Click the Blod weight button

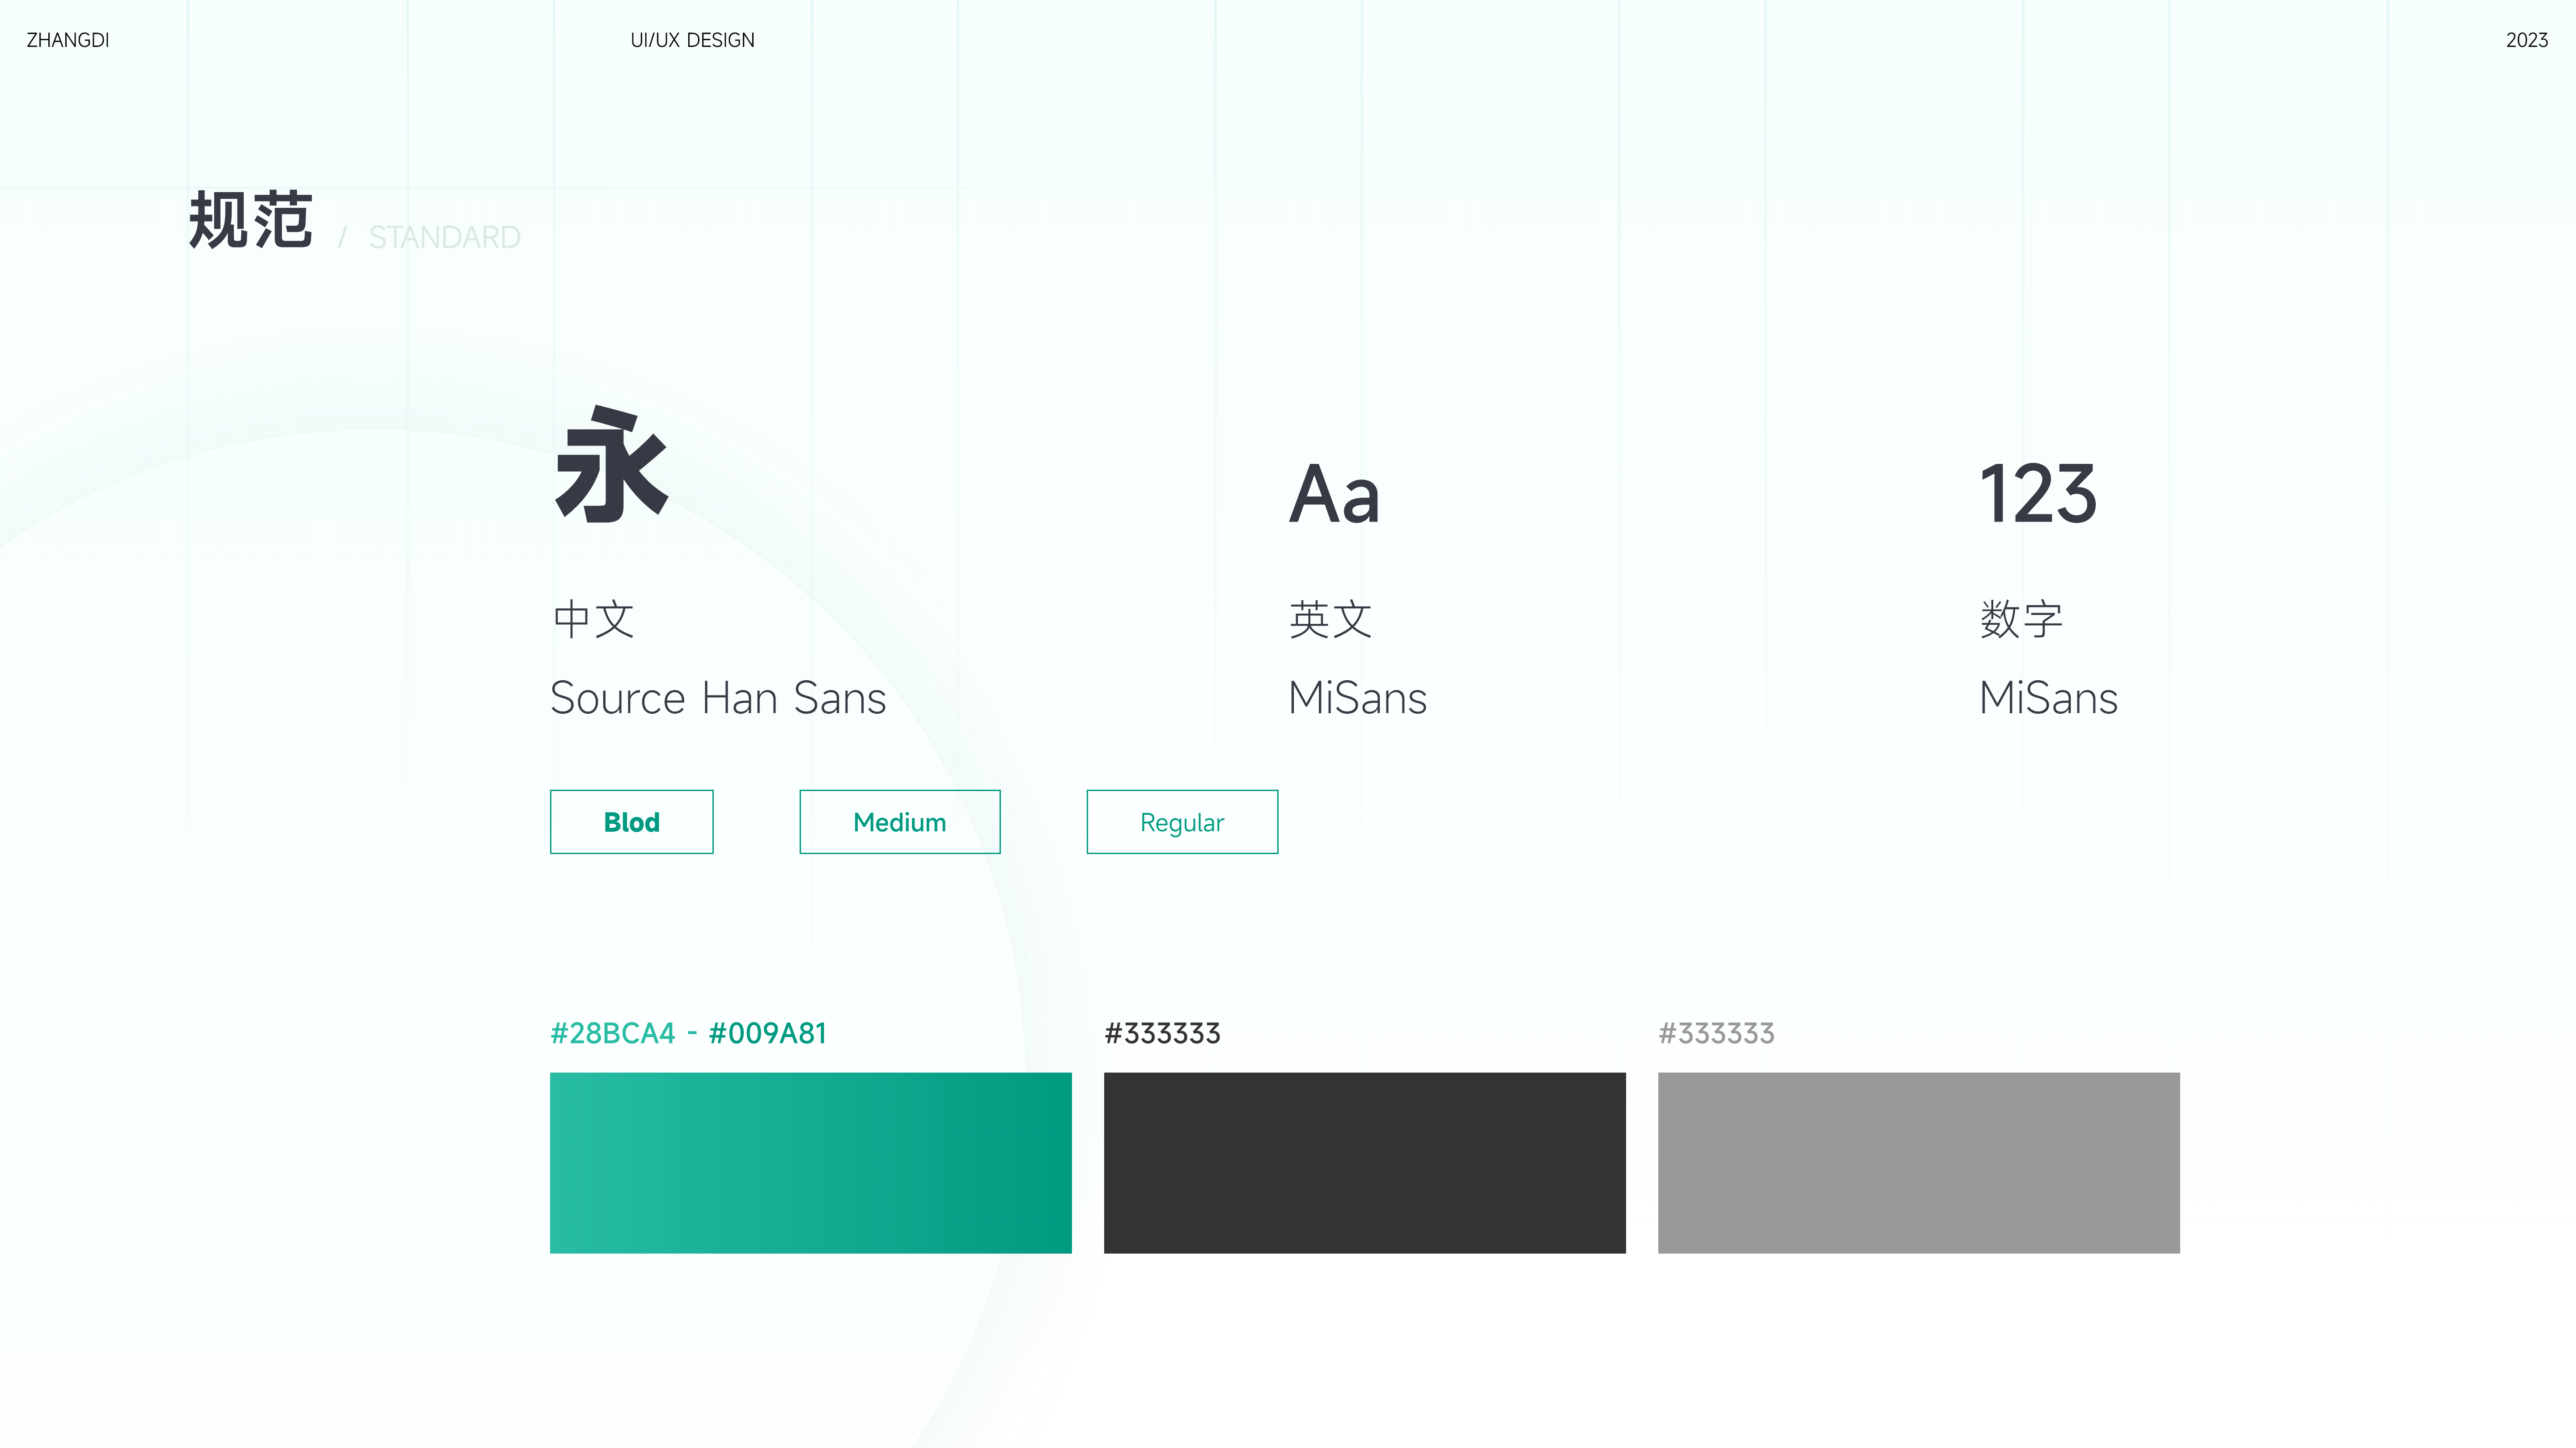point(631,821)
